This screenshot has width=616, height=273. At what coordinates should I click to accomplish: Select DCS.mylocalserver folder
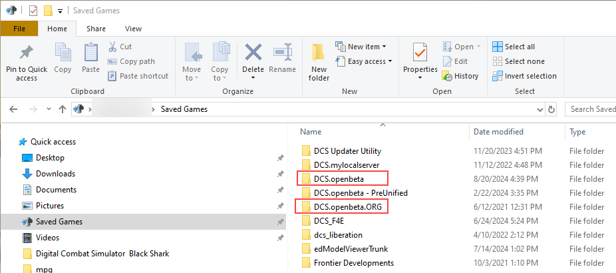click(341, 165)
